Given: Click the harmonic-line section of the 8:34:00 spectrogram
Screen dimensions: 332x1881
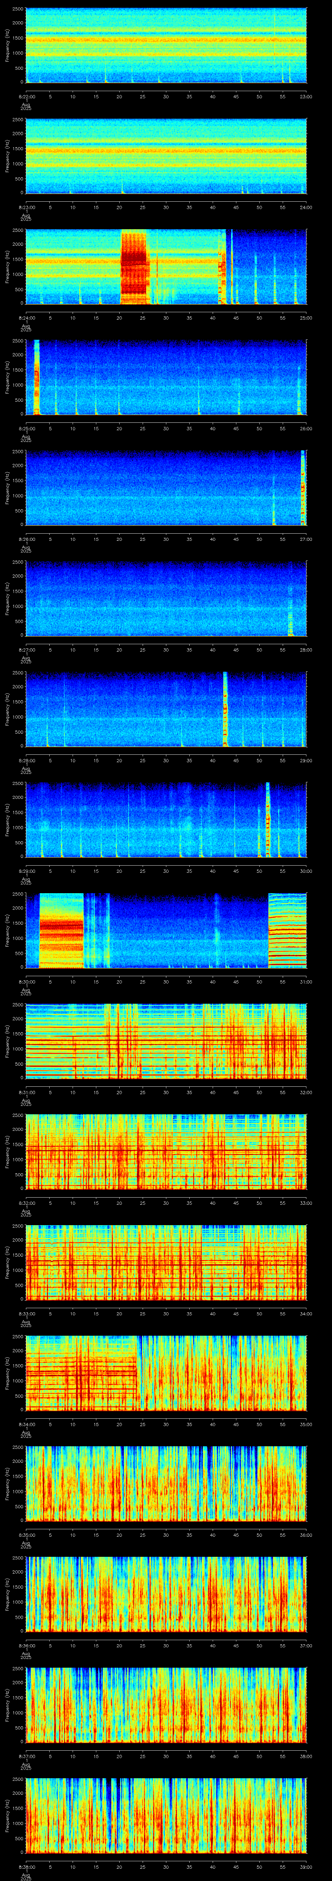Looking at the screenshot, I should pyautogui.click(x=82, y=1373).
